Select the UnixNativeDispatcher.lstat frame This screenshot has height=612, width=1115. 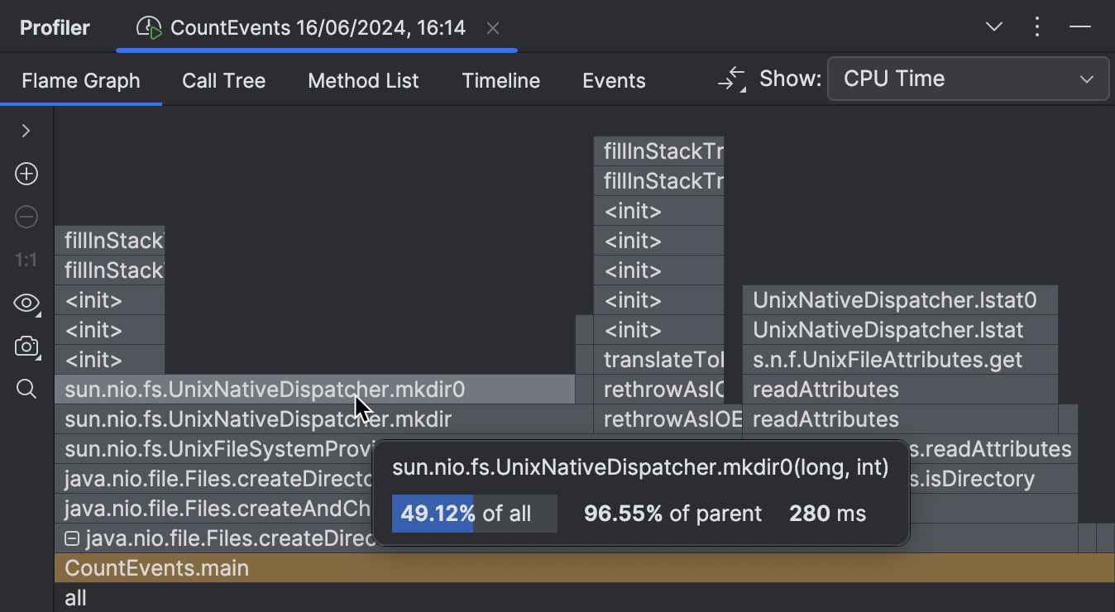click(900, 330)
